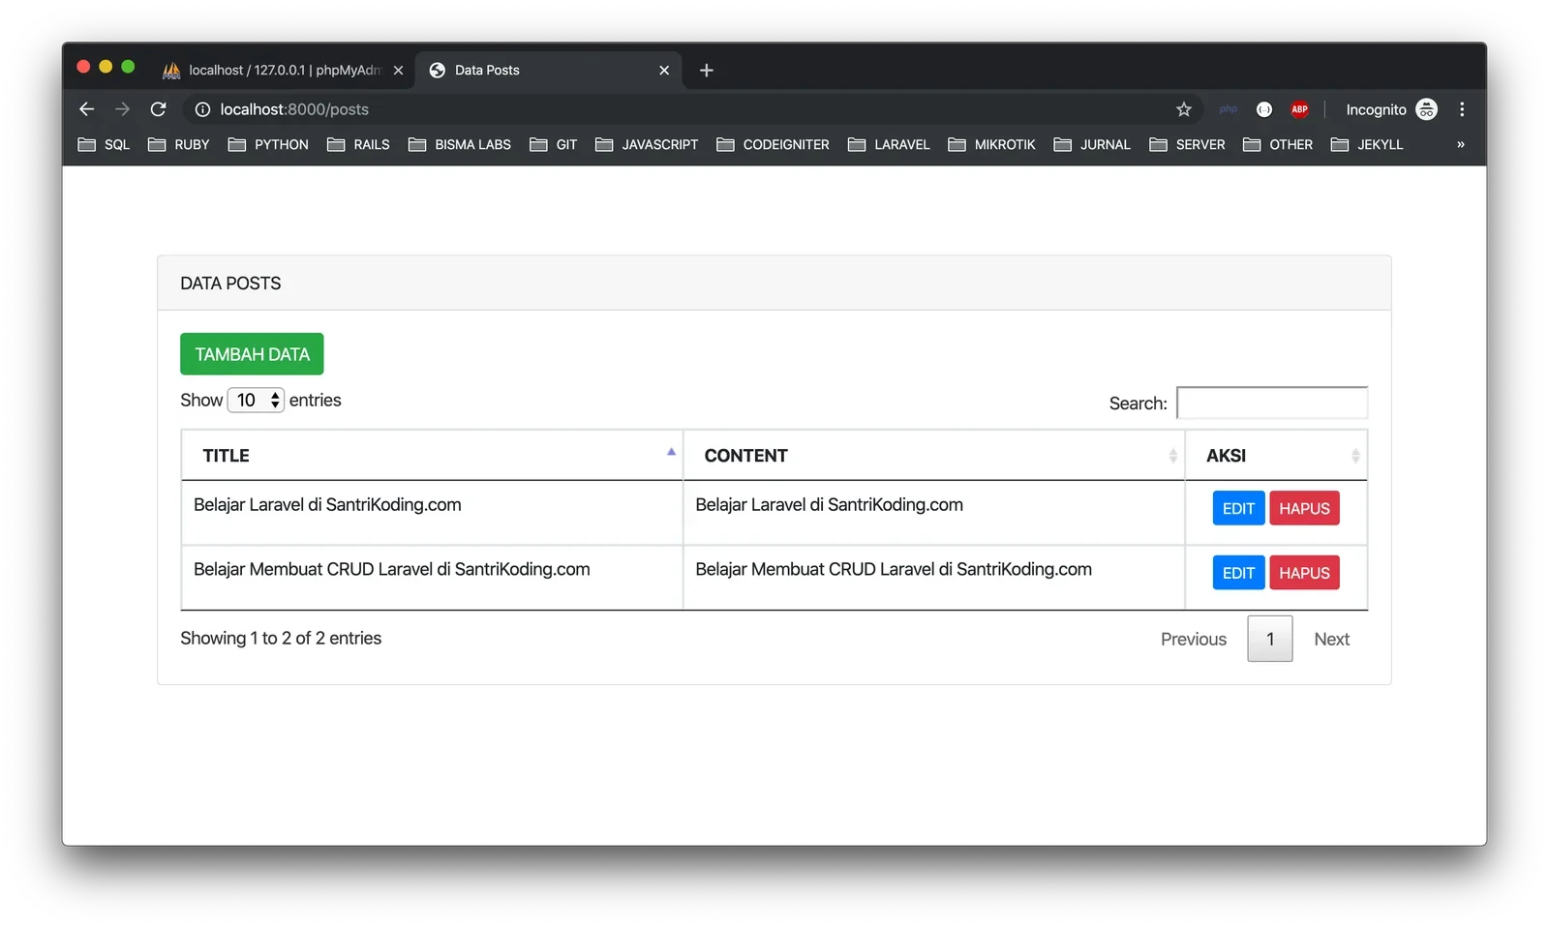Click the macOS green fullscreen window button

click(128, 67)
